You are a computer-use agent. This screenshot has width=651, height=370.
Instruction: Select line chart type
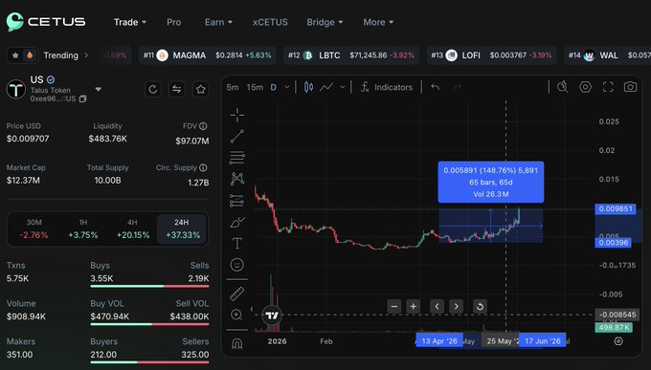(x=326, y=87)
